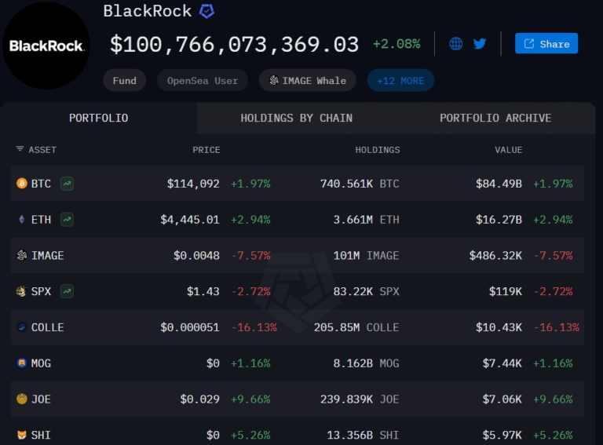This screenshot has height=445, width=603.
Task: Click the COLLE token icon
Action: (22, 327)
